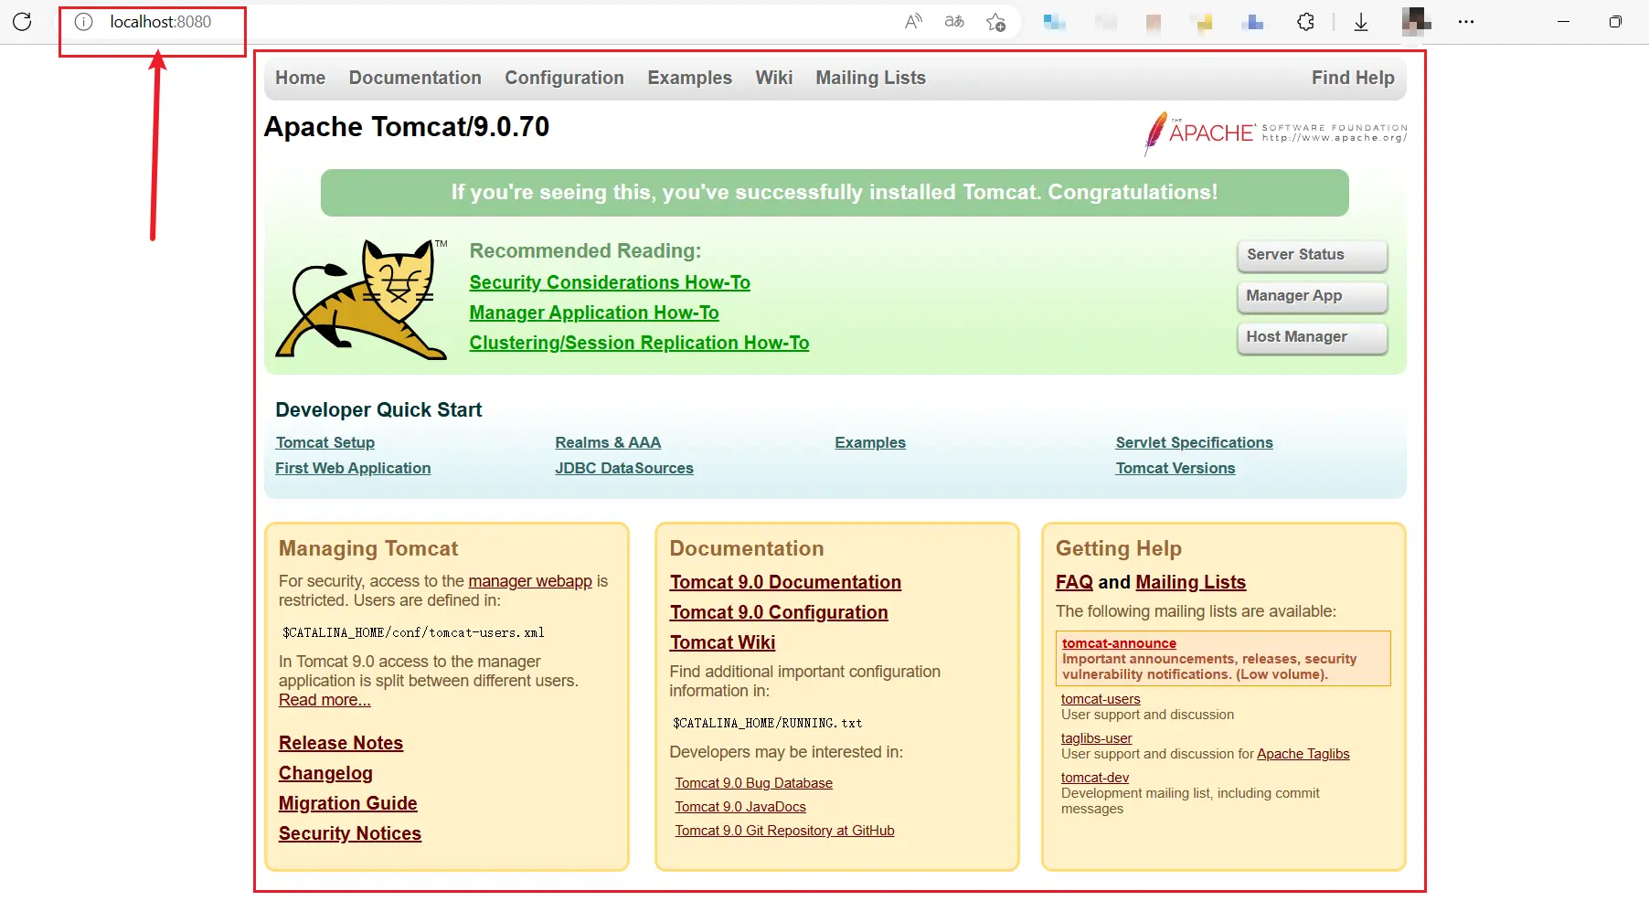This screenshot has width=1649, height=901.
Task: Open the Configuration nav item
Action: coord(564,78)
